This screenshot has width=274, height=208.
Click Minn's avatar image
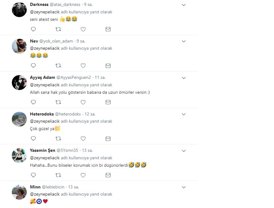pos(19,192)
